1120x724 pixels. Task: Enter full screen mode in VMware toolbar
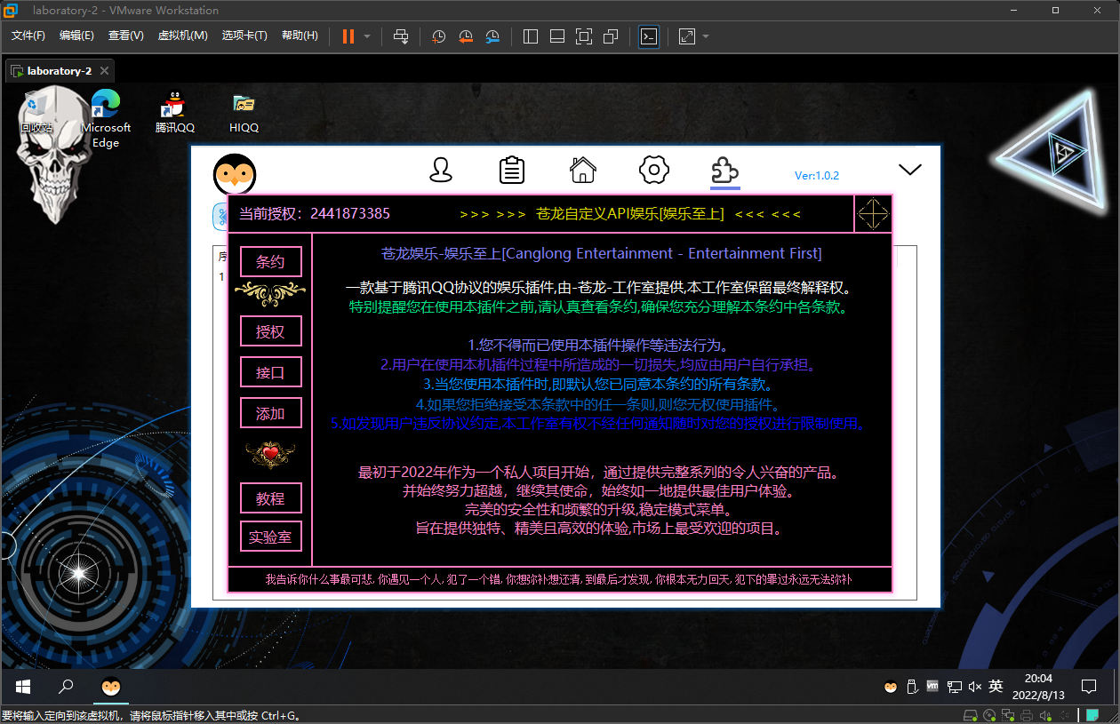point(584,36)
